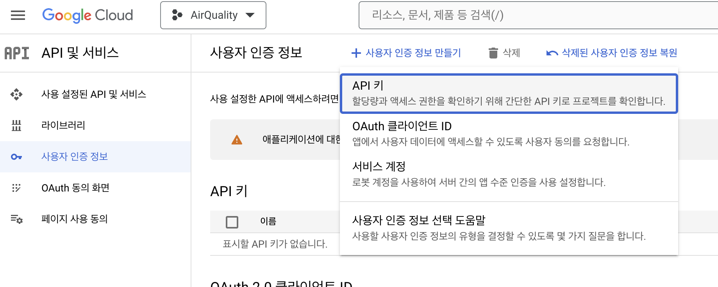Choose 서비스 계정 from the create menu

[509, 174]
